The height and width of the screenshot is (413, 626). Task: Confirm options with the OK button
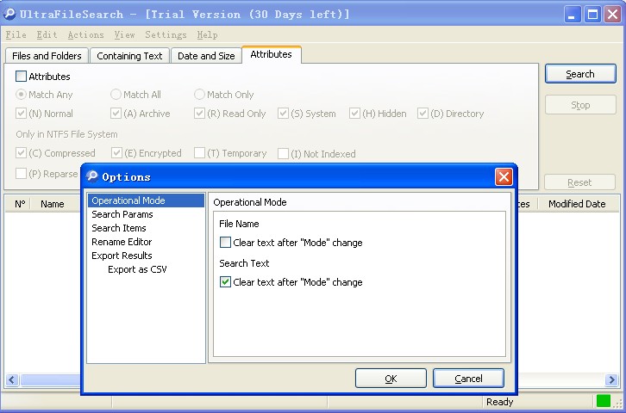391,378
